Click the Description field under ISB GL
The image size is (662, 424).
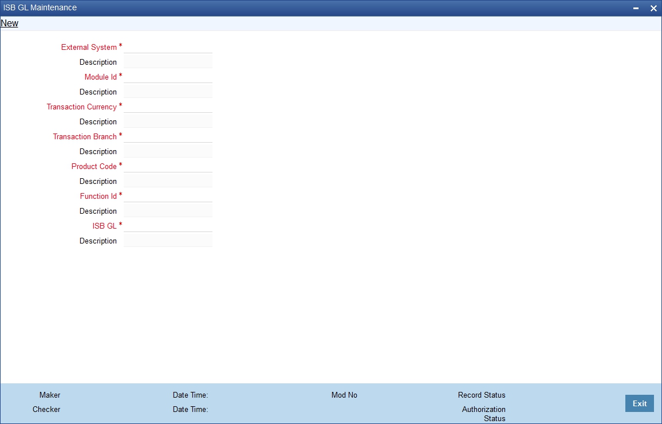click(x=168, y=241)
